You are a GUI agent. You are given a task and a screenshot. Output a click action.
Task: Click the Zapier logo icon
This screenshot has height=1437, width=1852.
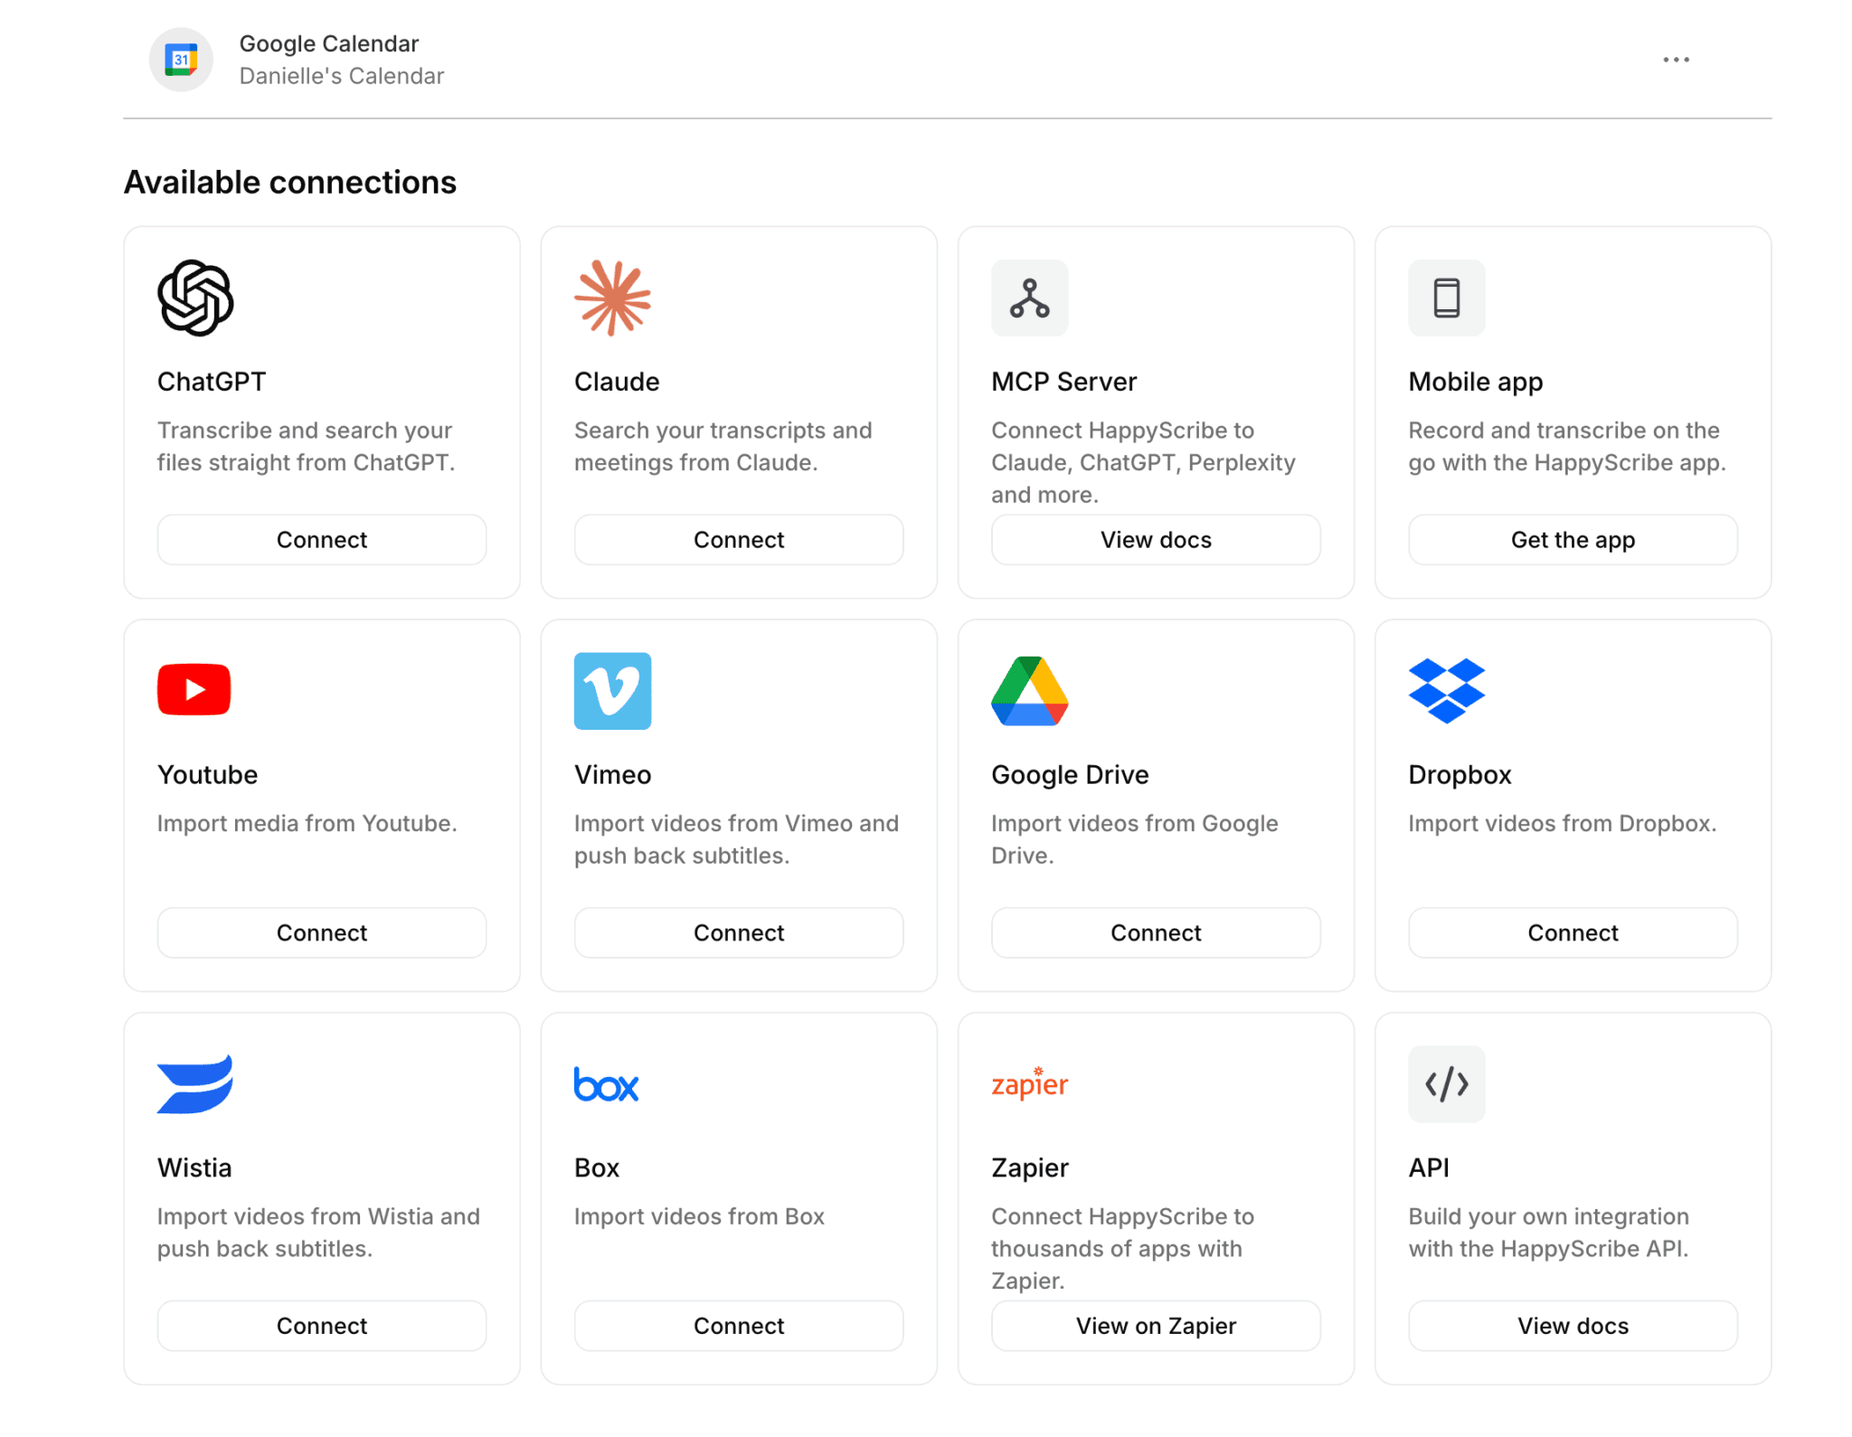pos(1029,1083)
